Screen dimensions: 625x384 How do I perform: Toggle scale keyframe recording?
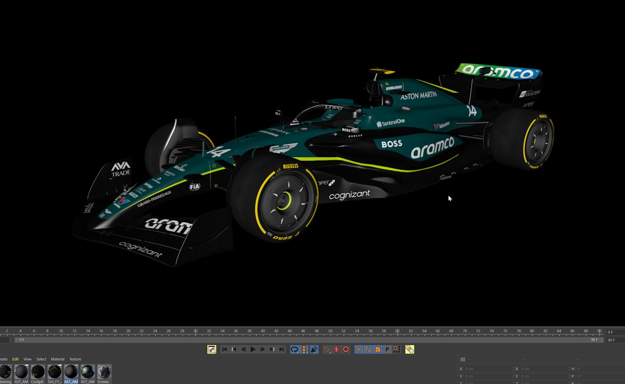(378, 350)
